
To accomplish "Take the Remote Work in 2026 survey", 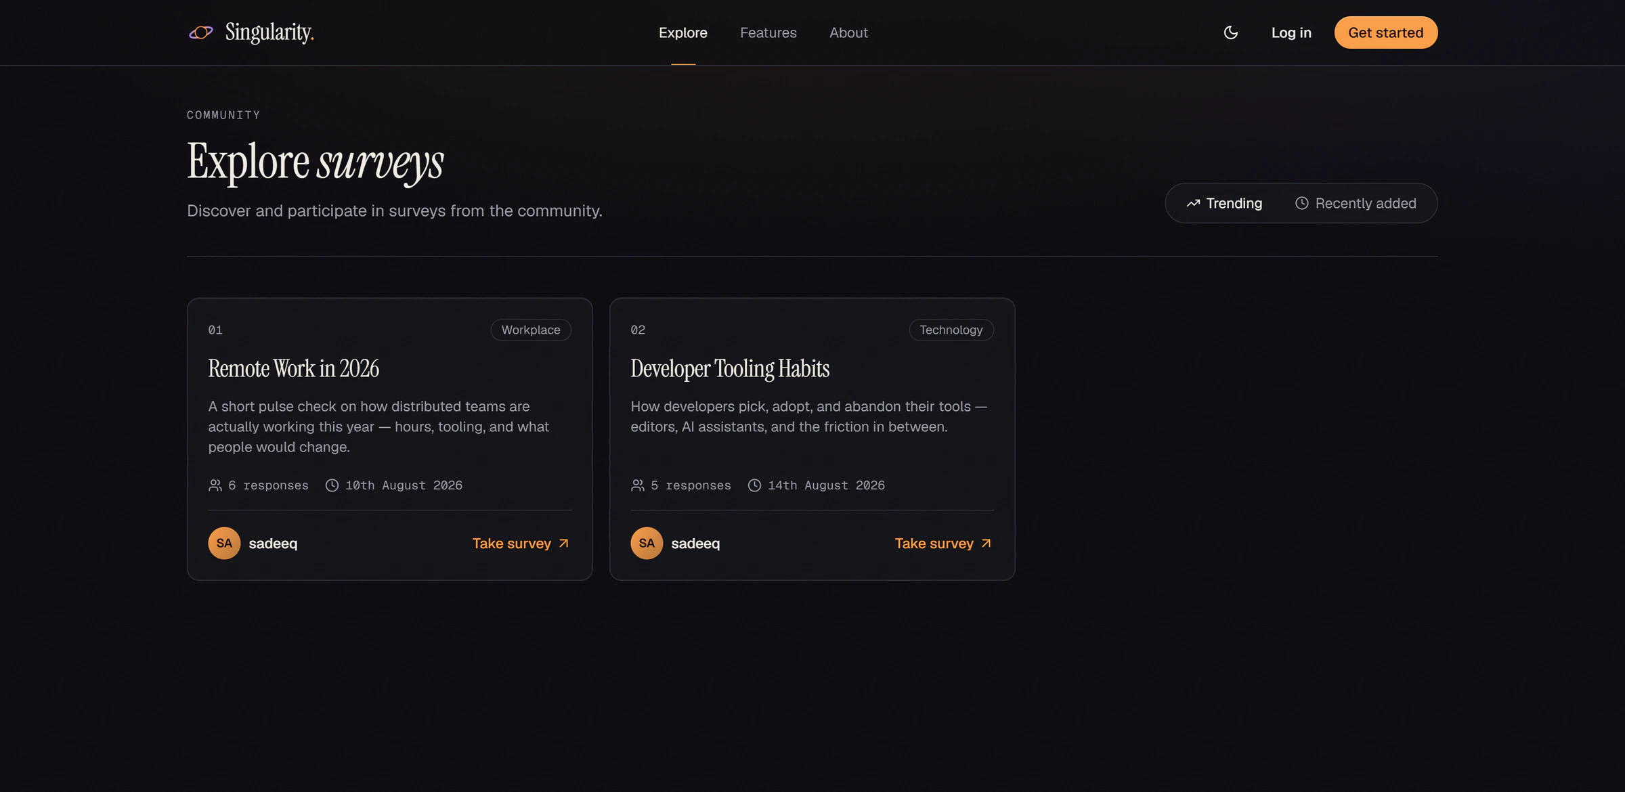I will tap(521, 543).
